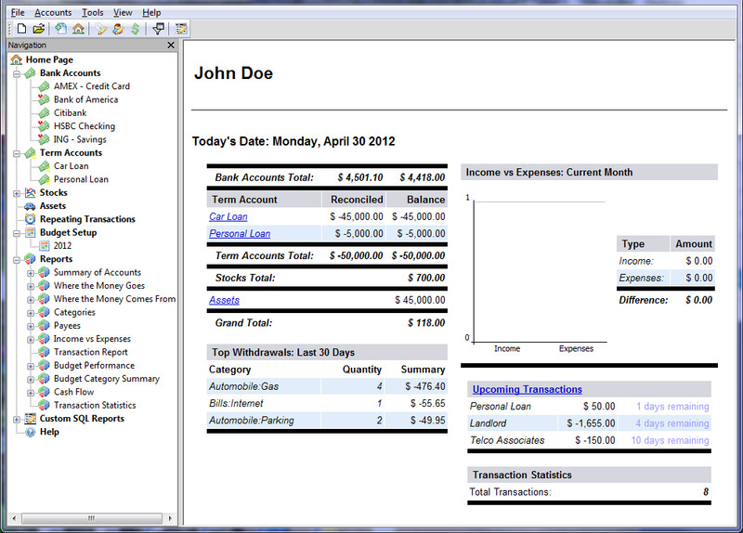The height and width of the screenshot is (533, 743).
Task: Click the AMEX - Credit Card account icon
Action: (x=44, y=86)
